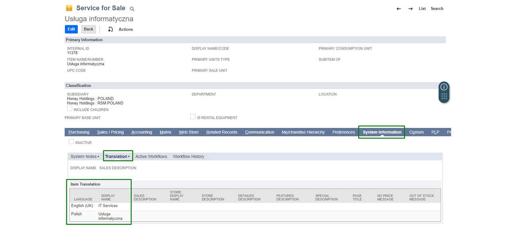This screenshot has width=511, height=226.
Task: Expand the Actions dropdown menu
Action: point(125,29)
